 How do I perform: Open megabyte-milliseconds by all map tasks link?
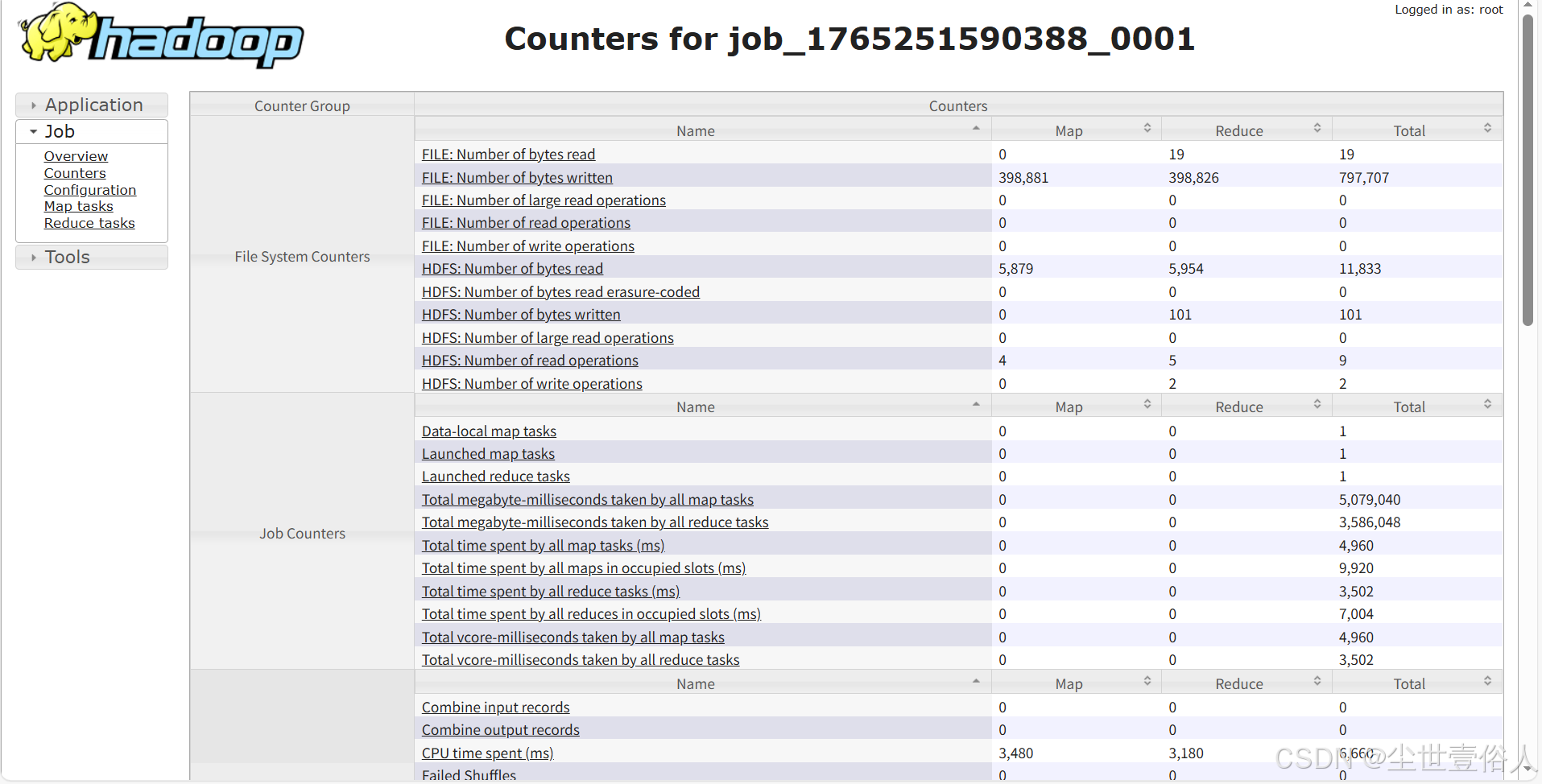click(588, 500)
